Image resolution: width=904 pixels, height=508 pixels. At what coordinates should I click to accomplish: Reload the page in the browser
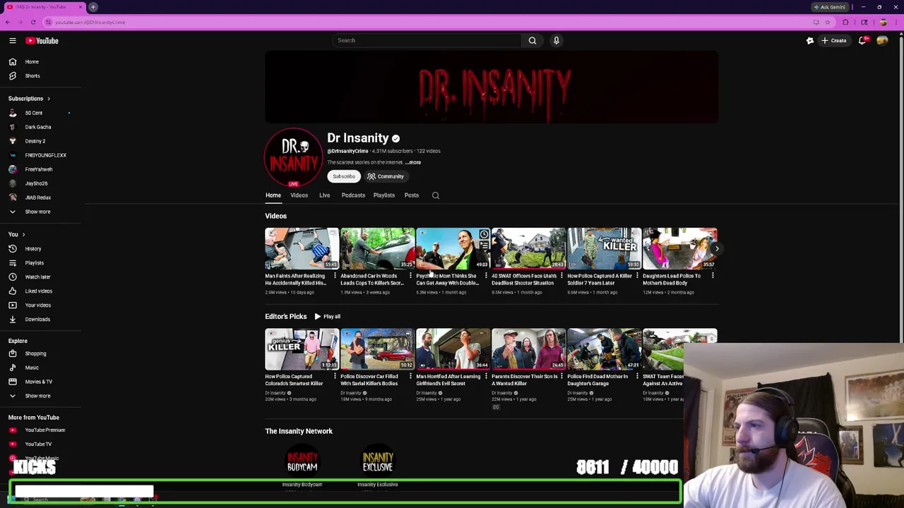(33, 22)
